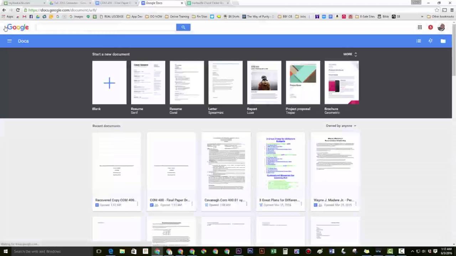The height and width of the screenshot is (256, 456).
Task: Open Calculator from the taskbar
Action: 285,251
